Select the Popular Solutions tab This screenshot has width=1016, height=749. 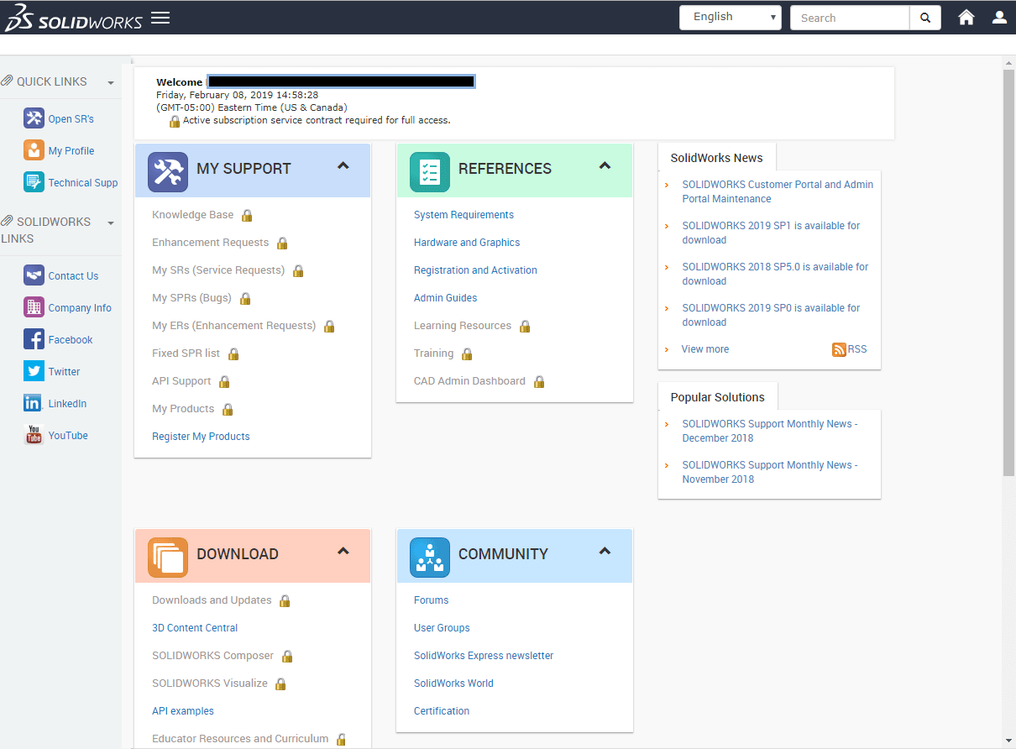[x=718, y=397]
